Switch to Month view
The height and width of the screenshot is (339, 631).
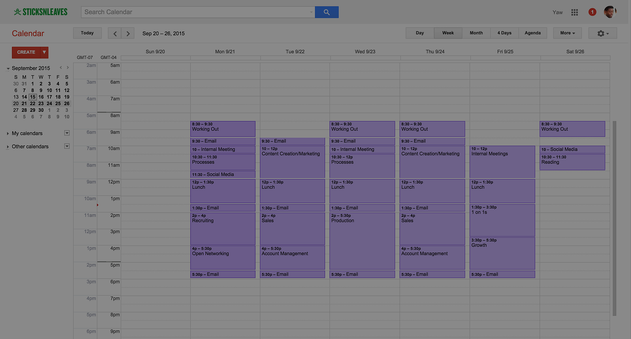[x=476, y=33]
